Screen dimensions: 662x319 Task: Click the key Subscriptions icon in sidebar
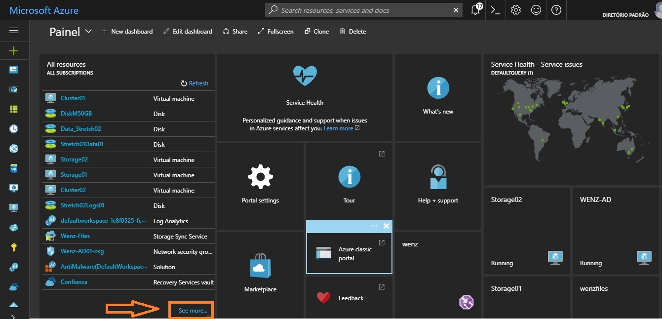point(14,247)
